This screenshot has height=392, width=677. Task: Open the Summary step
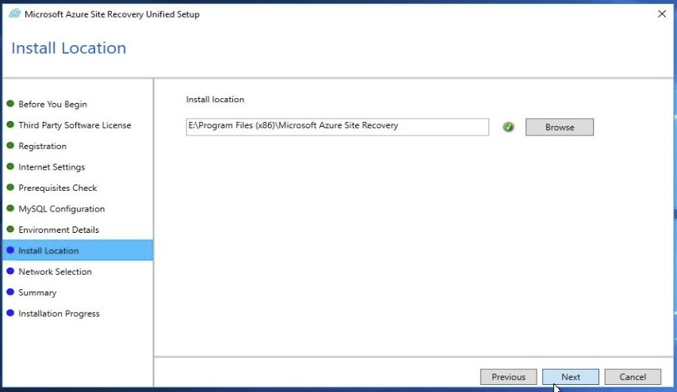tap(37, 292)
